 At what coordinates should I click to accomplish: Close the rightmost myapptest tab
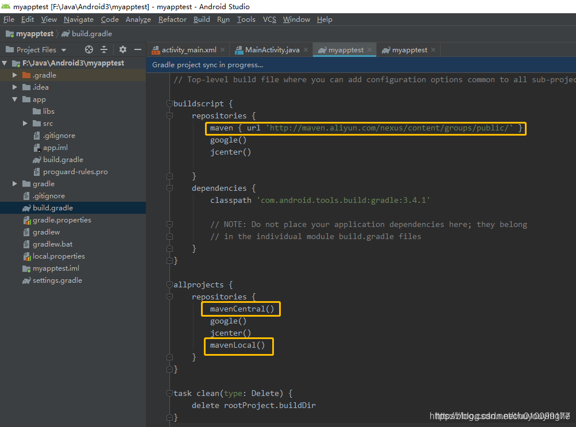pyautogui.click(x=434, y=50)
